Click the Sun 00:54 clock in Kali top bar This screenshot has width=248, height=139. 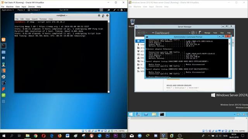pyautogui.click(x=64, y=10)
